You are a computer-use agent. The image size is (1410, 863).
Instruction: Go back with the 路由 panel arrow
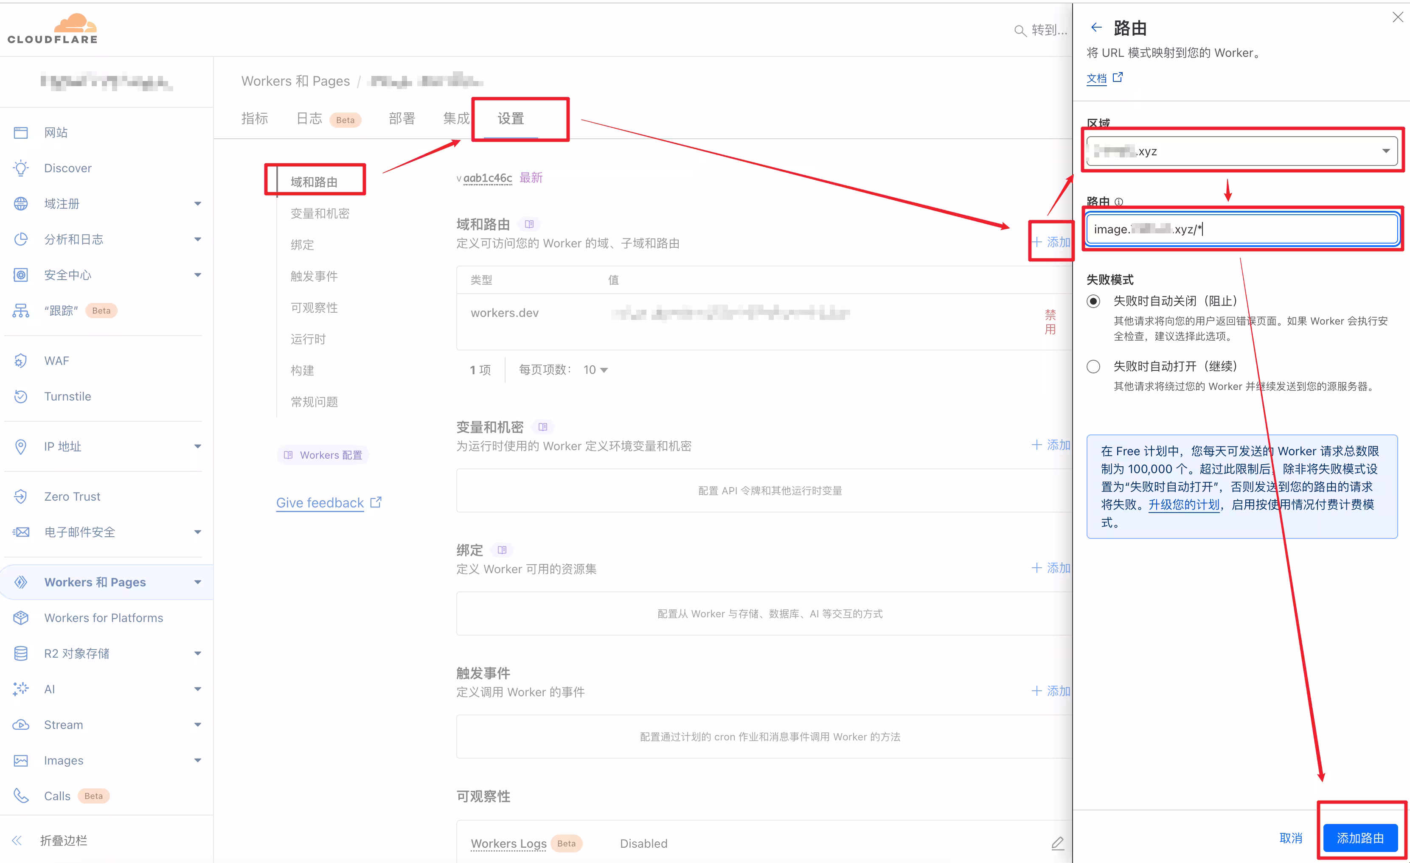(1096, 28)
